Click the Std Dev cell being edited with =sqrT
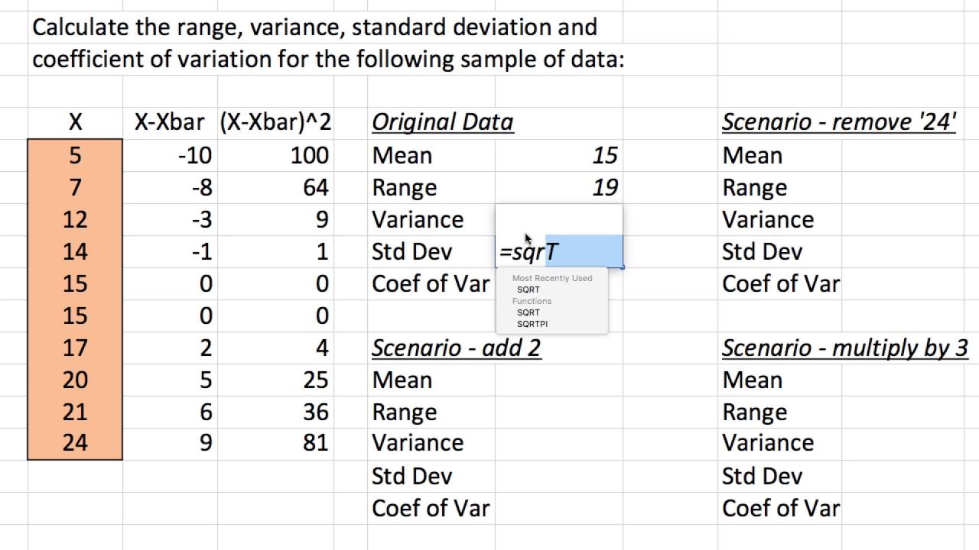This screenshot has width=979, height=550. click(559, 251)
